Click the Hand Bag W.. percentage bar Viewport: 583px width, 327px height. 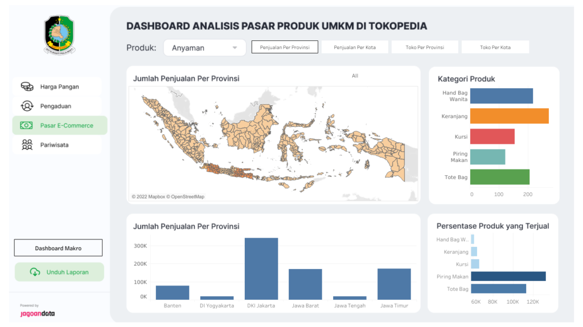click(473, 239)
